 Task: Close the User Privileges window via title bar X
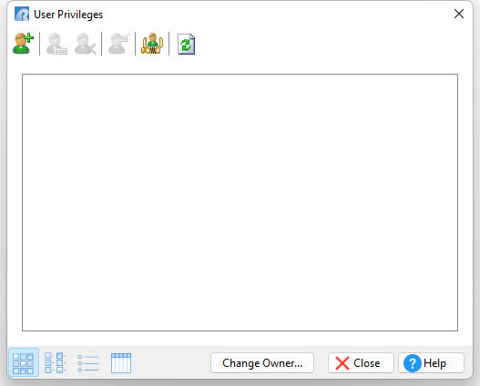pyautogui.click(x=458, y=14)
